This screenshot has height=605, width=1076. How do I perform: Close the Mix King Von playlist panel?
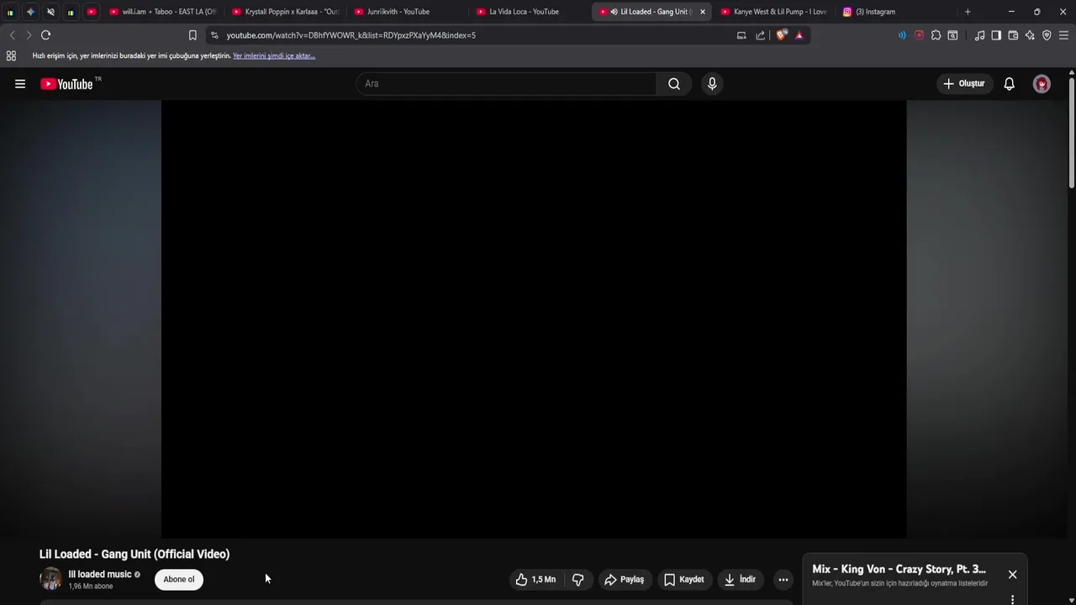1012,575
